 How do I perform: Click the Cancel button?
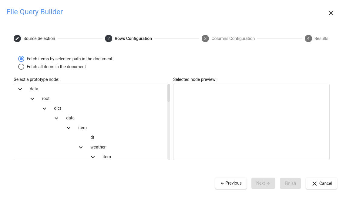pos(321,183)
